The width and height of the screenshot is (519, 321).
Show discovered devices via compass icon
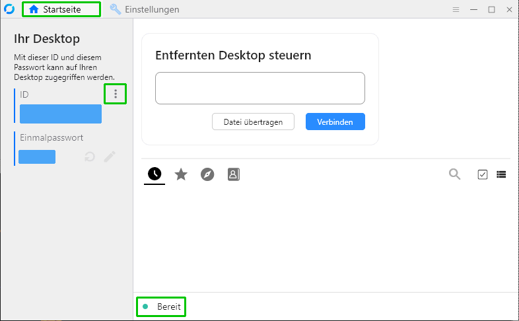pyautogui.click(x=207, y=174)
